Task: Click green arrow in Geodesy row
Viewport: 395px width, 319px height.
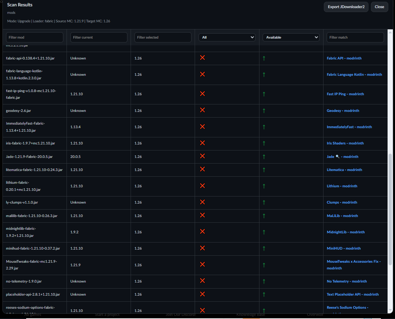Action: point(264,110)
